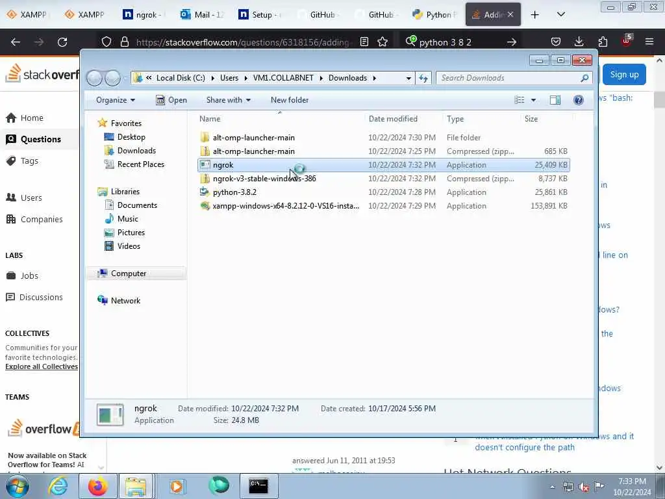665x499 pixels.
Task: Click Firefox search bar go arrow
Action: (512, 42)
